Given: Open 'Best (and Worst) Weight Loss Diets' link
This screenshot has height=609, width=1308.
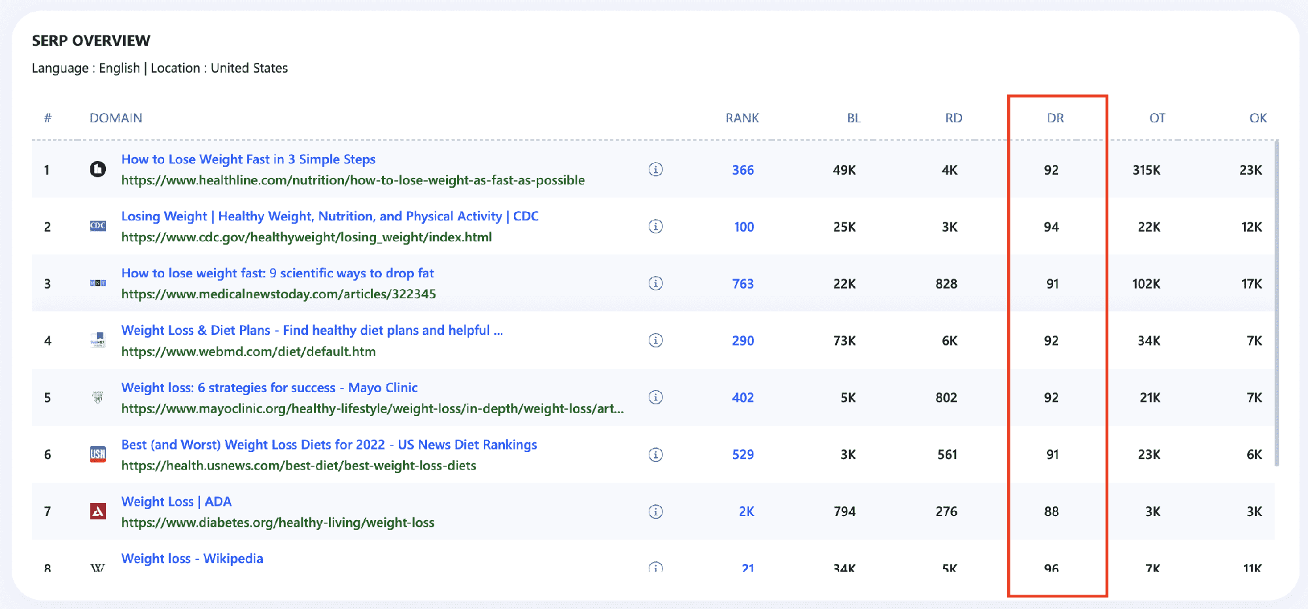Looking at the screenshot, I should (x=329, y=444).
